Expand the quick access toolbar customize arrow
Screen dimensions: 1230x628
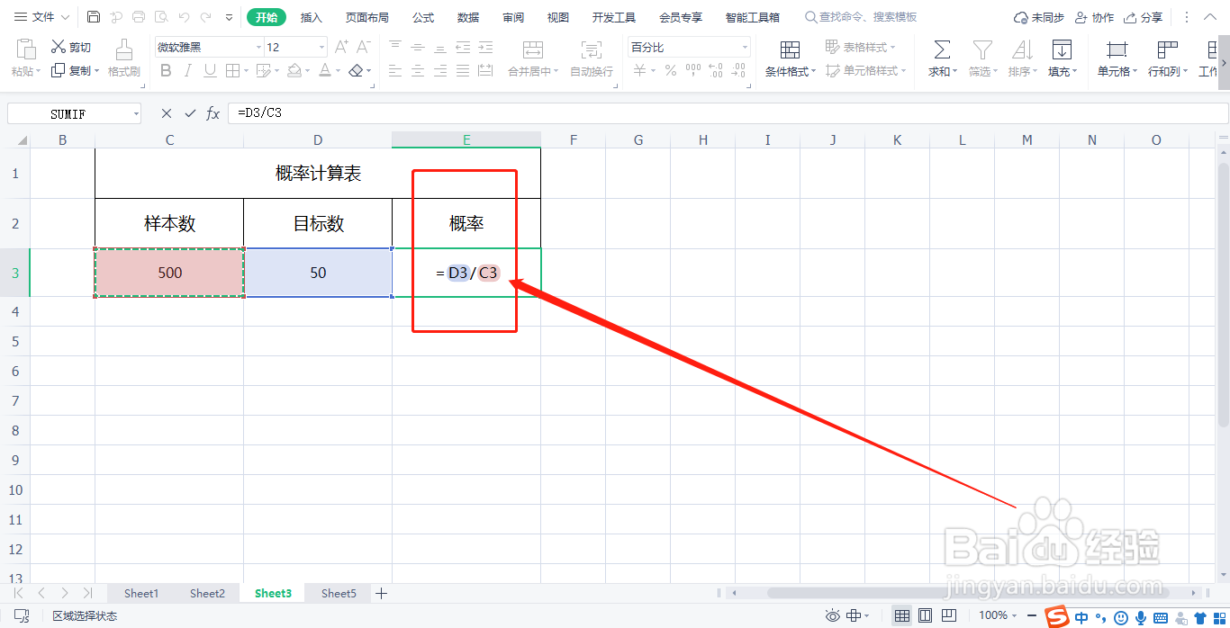pos(229,17)
